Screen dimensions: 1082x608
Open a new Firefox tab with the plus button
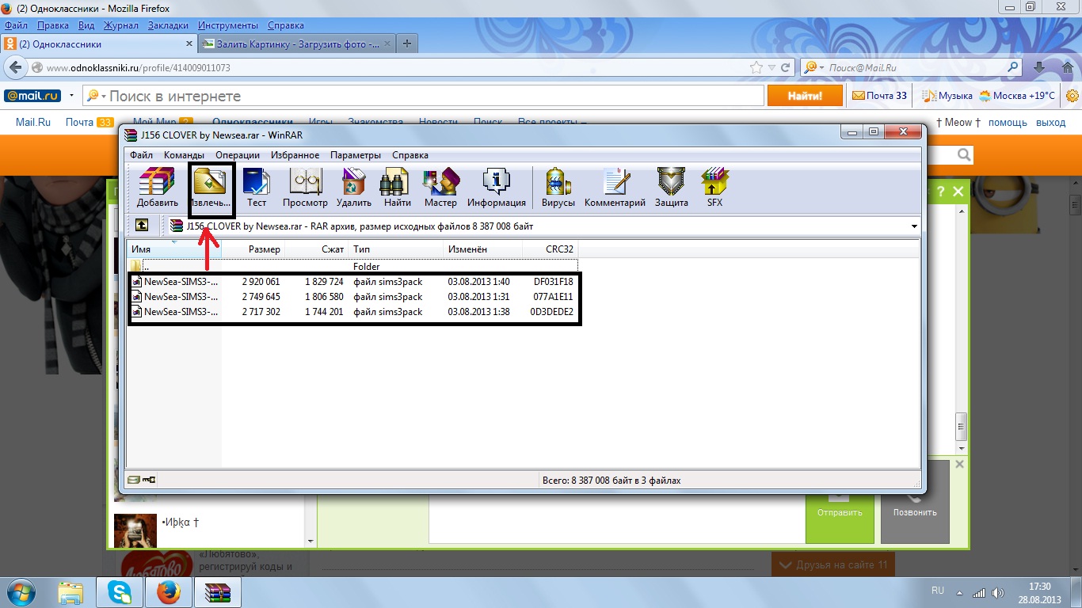pyautogui.click(x=407, y=44)
